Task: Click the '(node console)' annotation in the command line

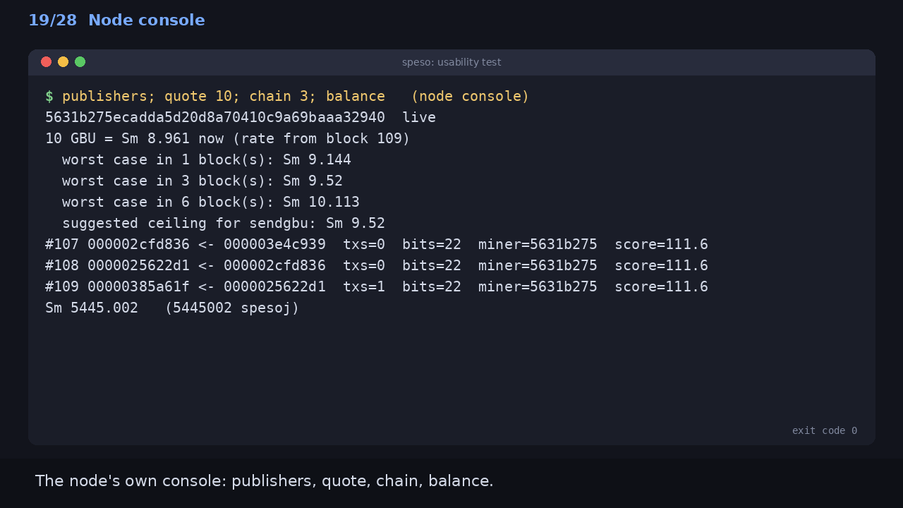Action: click(470, 96)
